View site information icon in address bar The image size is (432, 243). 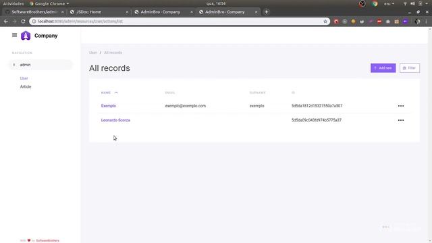[34, 21]
